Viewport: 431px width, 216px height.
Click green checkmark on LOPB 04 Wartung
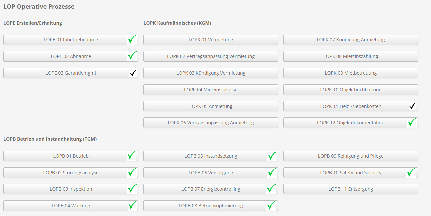tap(133, 205)
